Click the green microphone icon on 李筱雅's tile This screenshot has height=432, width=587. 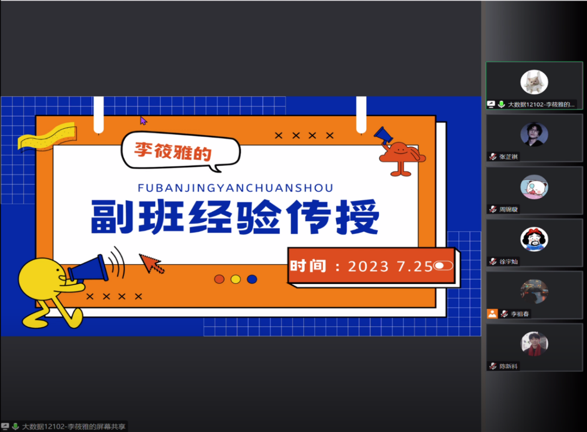click(501, 104)
